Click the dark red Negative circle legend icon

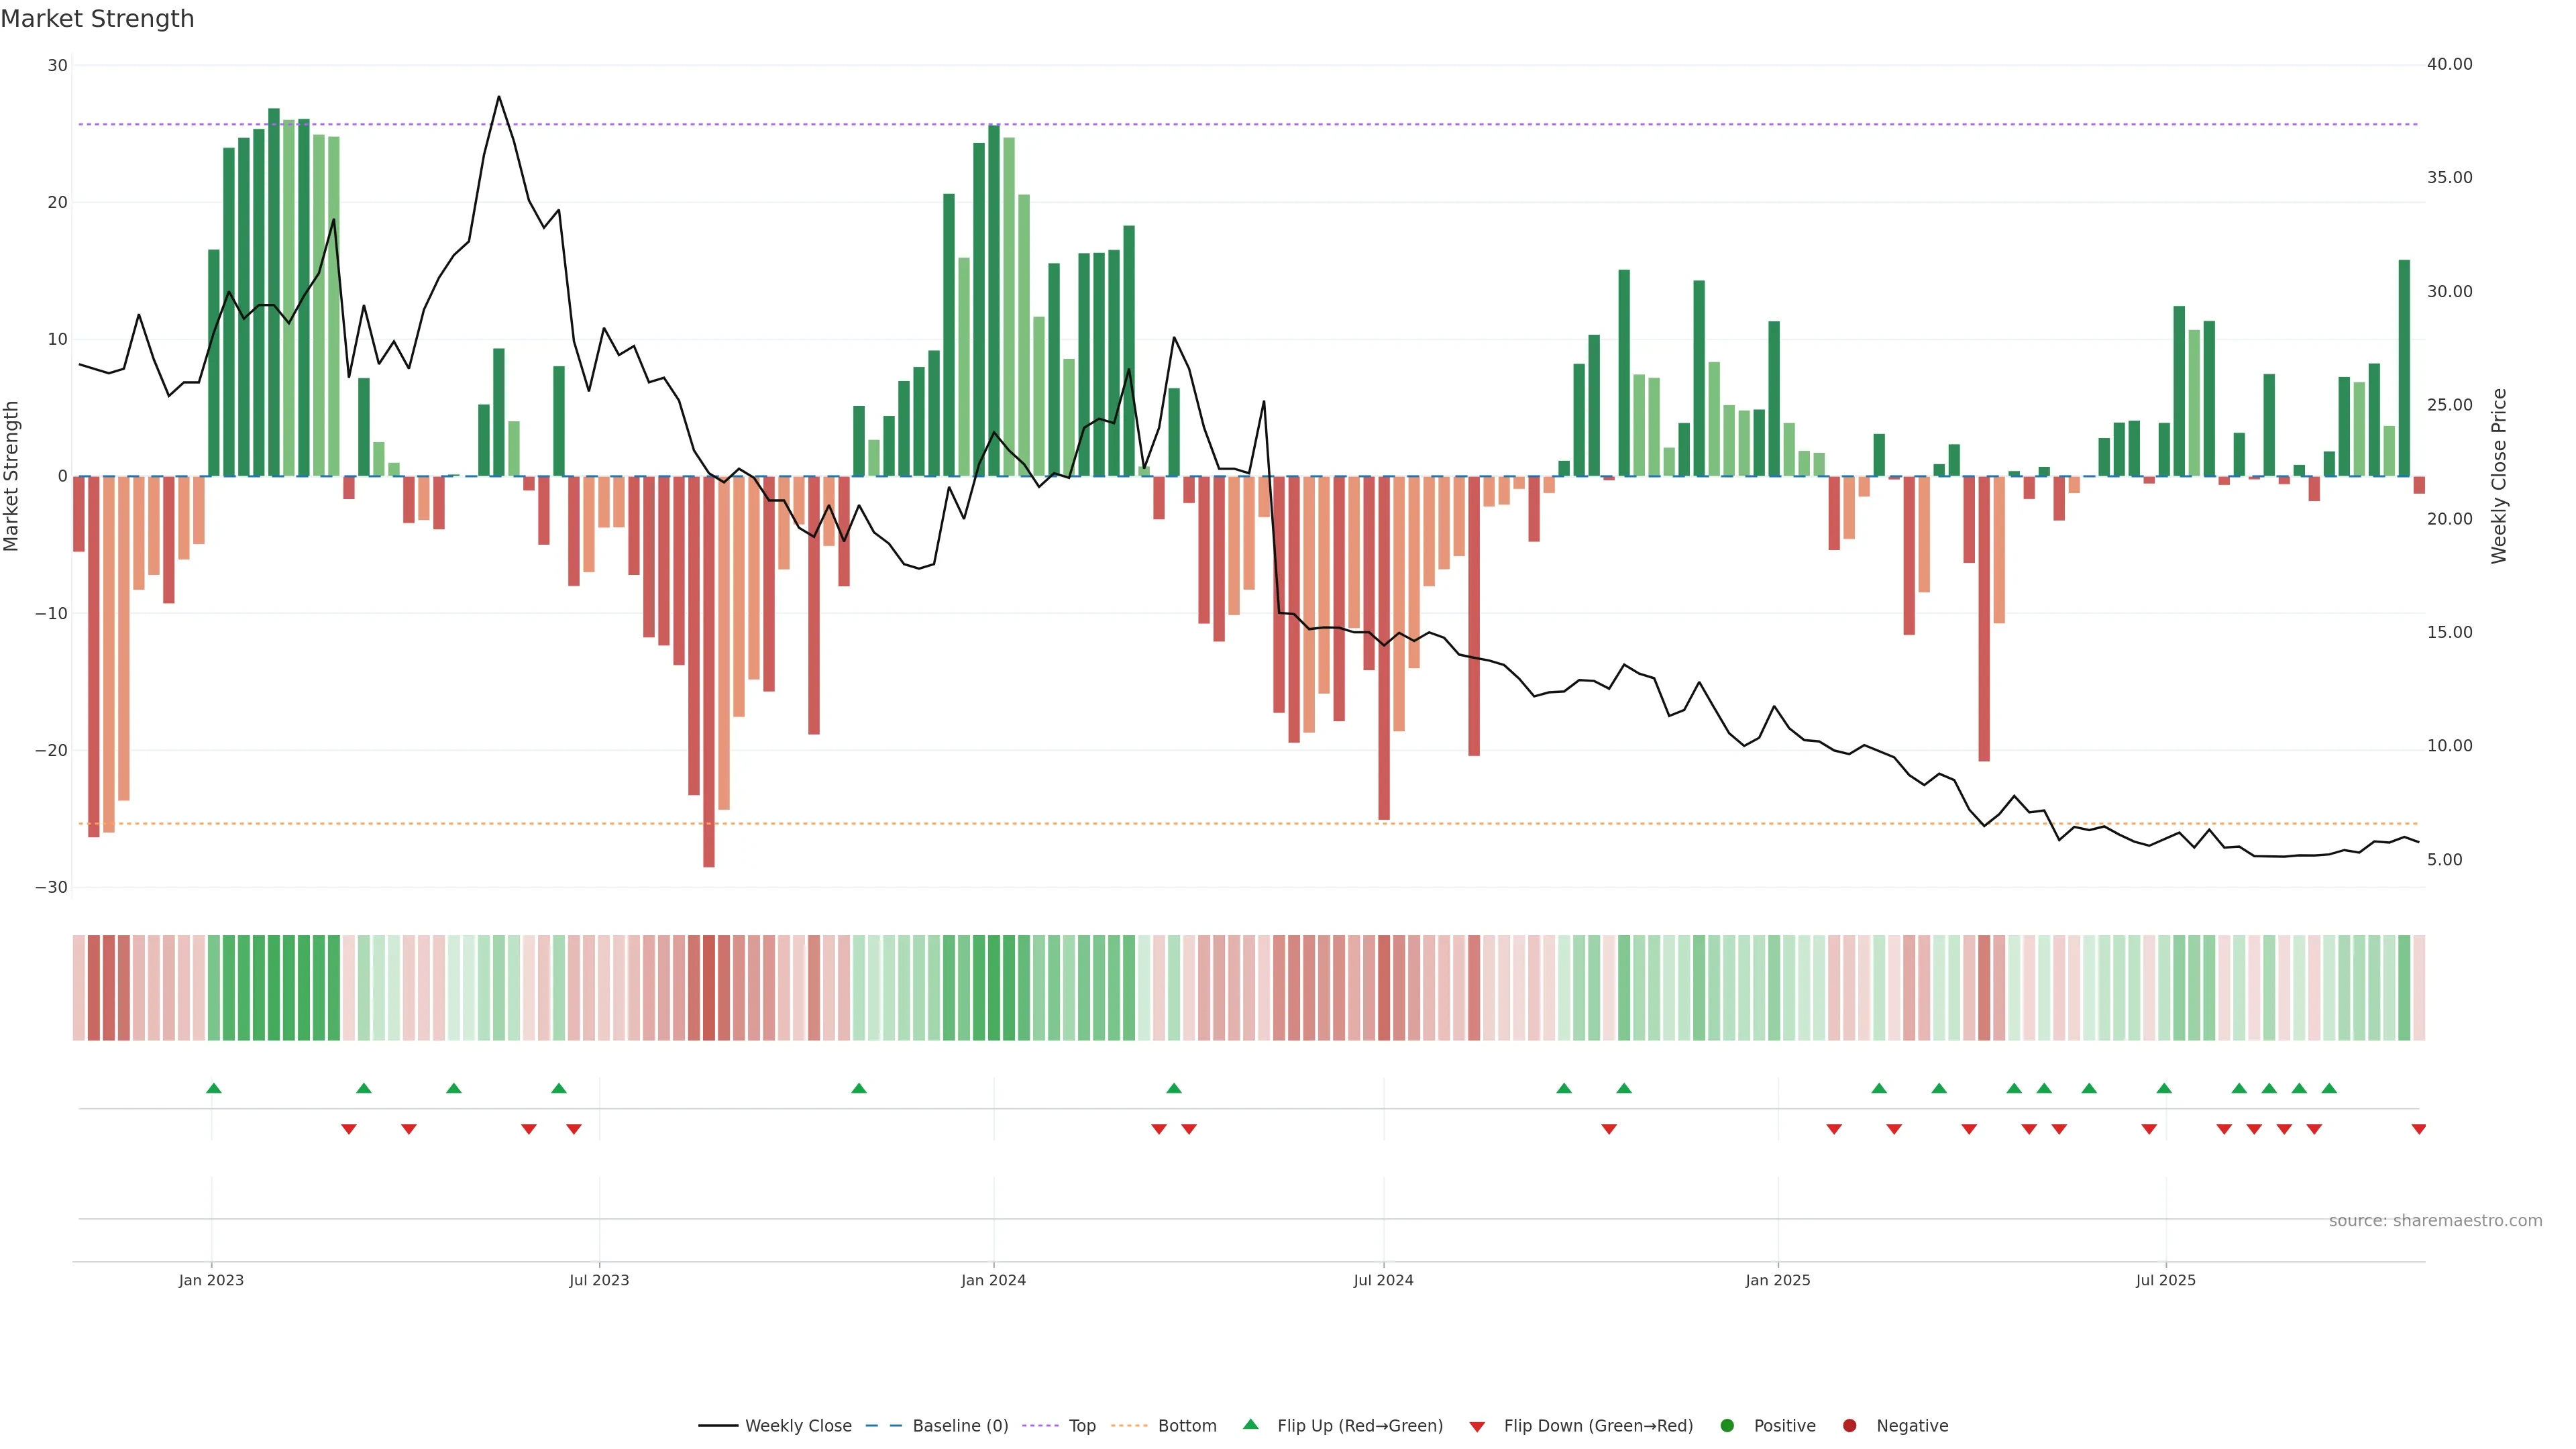tap(1849, 1426)
